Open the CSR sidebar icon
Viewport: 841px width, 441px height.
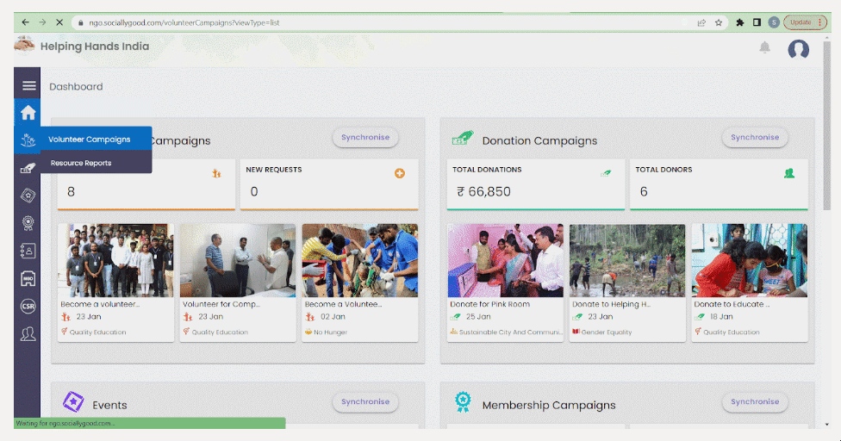pyautogui.click(x=28, y=306)
